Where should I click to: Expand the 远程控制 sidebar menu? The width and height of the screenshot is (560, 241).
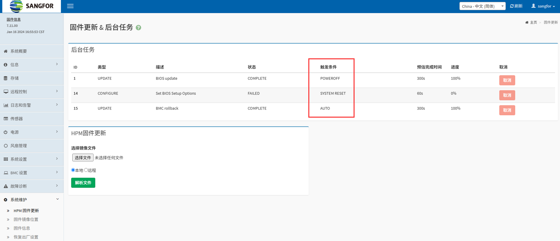point(18,92)
